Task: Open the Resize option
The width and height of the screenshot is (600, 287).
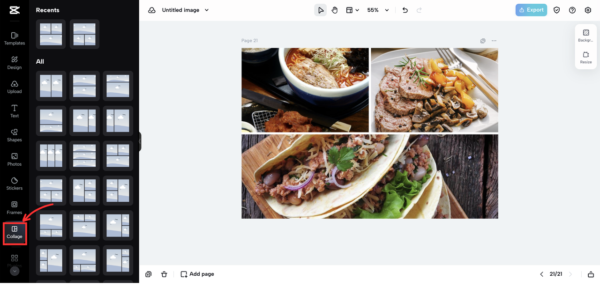Action: tap(586, 58)
